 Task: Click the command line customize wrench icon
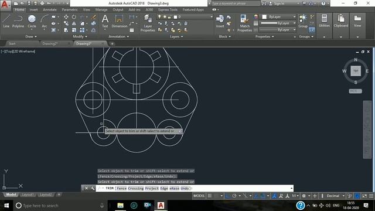pos(93,188)
